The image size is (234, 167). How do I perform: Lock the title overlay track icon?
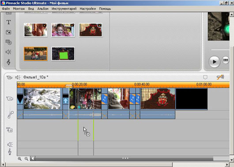9,130
